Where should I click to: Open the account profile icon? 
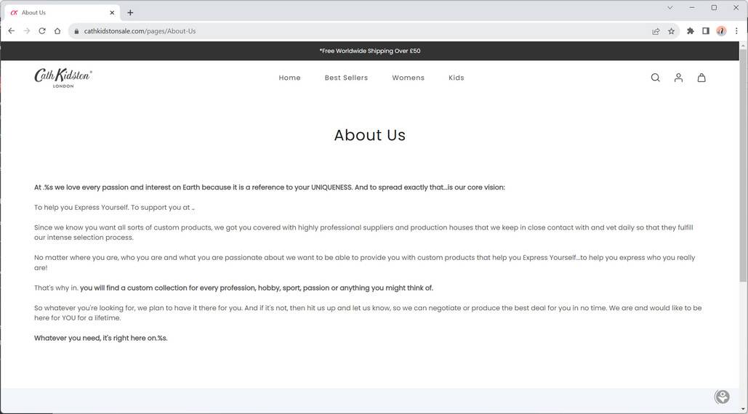678,78
